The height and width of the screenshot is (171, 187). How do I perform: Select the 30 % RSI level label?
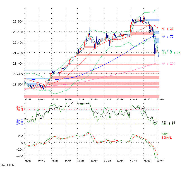pyautogui.click(x=20, y=121)
